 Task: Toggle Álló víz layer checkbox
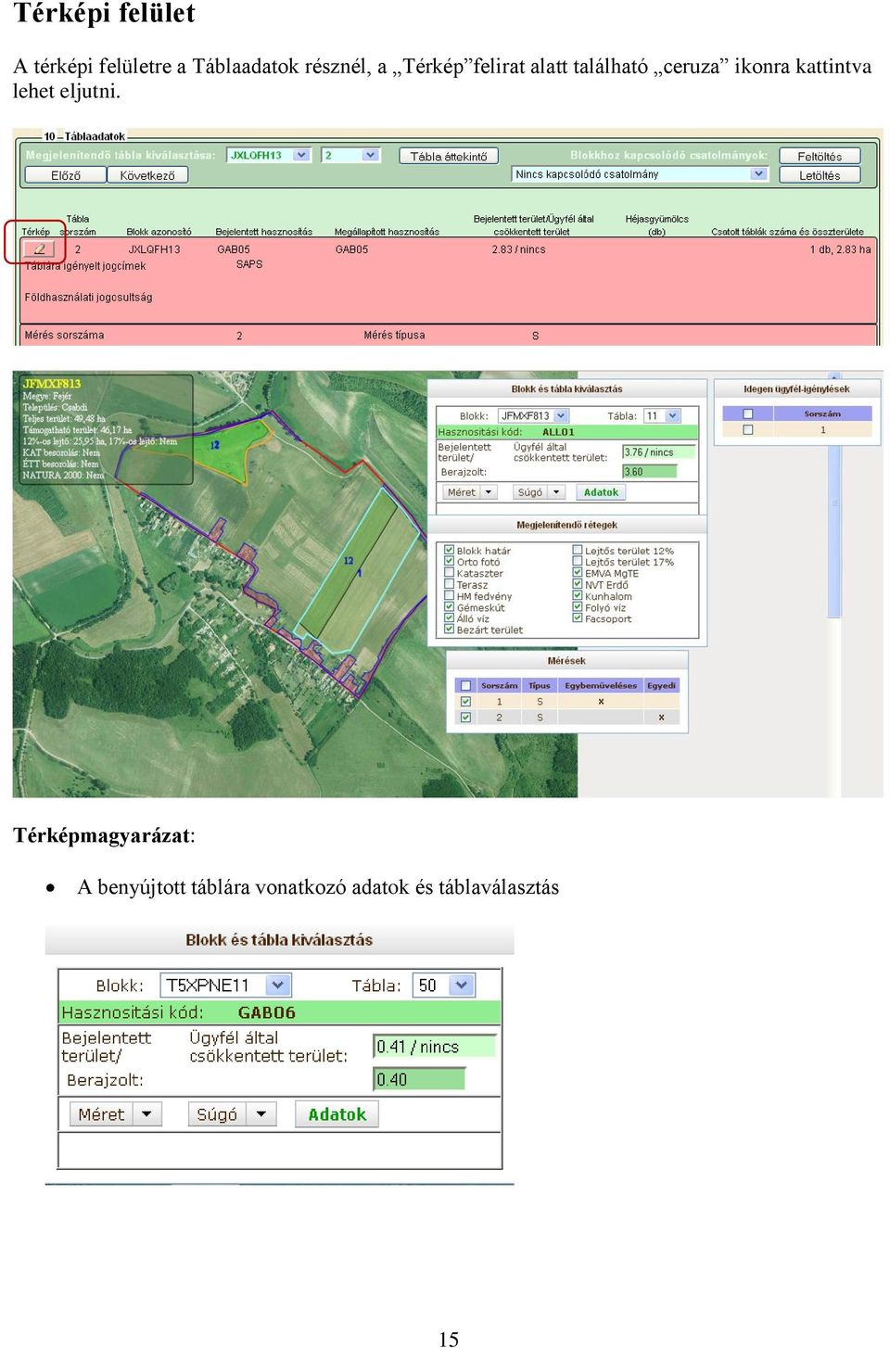click(450, 618)
